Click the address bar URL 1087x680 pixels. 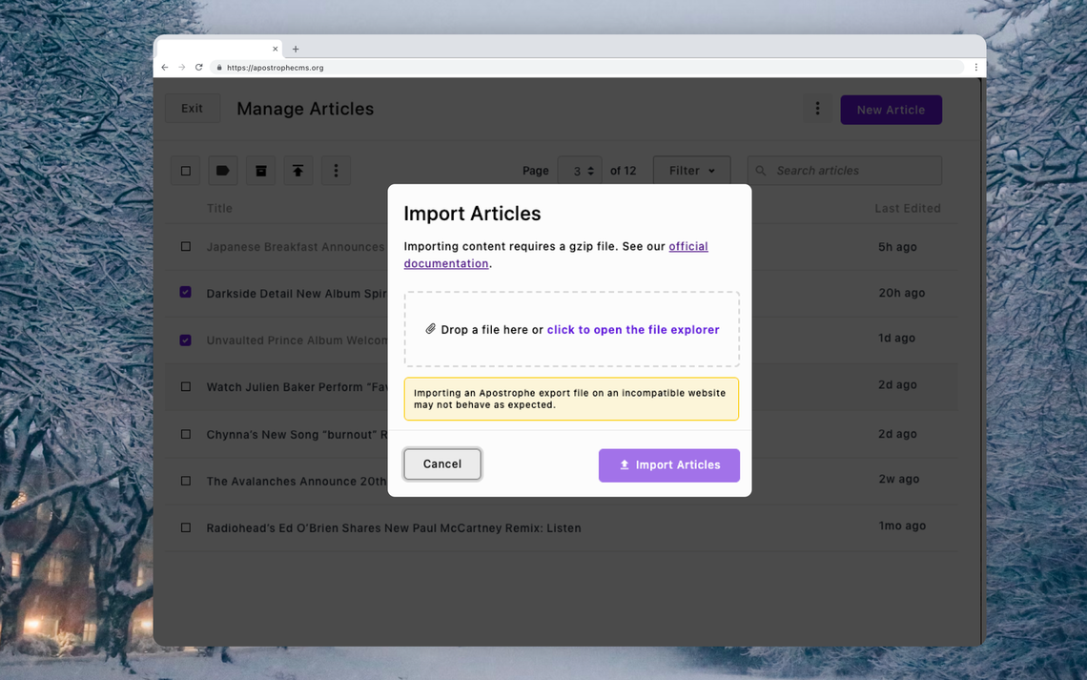point(276,68)
